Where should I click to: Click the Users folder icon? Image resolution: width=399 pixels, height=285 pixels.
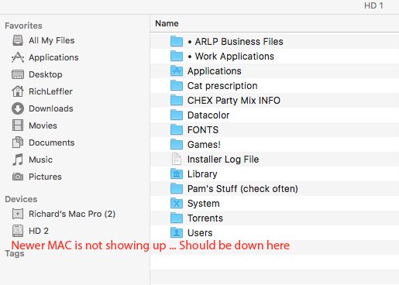pyautogui.click(x=177, y=232)
